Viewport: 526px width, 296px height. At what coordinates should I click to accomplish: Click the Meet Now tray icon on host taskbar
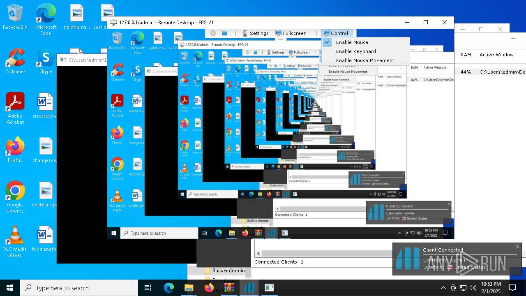coord(453,288)
